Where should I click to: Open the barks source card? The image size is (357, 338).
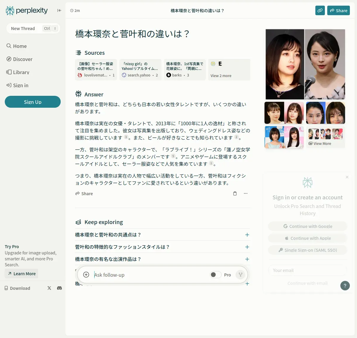coord(185,70)
